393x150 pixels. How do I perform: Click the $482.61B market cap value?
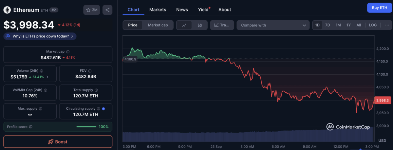[x=51, y=58]
